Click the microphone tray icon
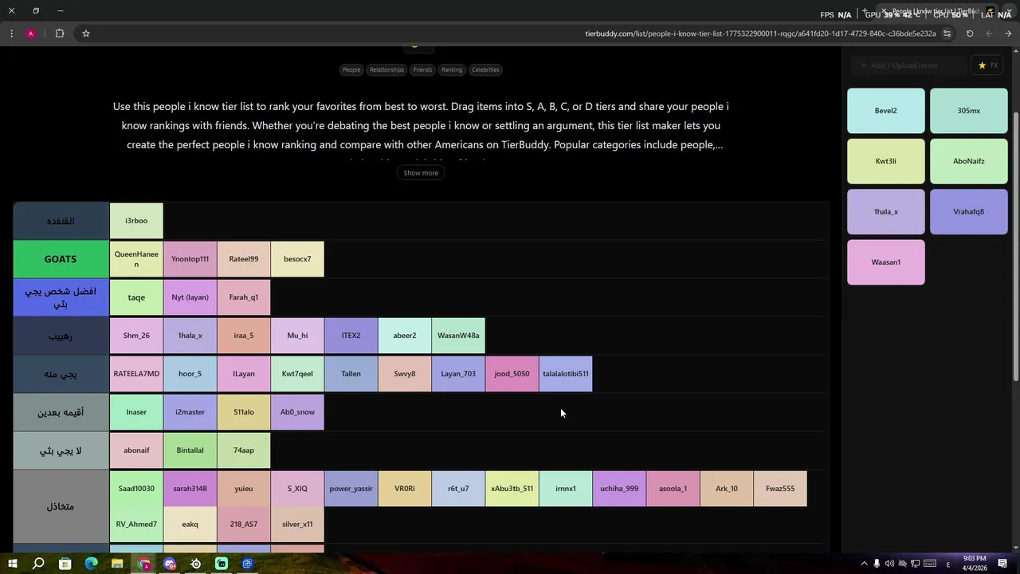1020x574 pixels. 877,564
